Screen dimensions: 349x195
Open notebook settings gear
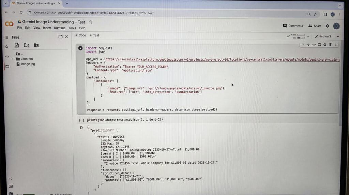(x=328, y=26)
